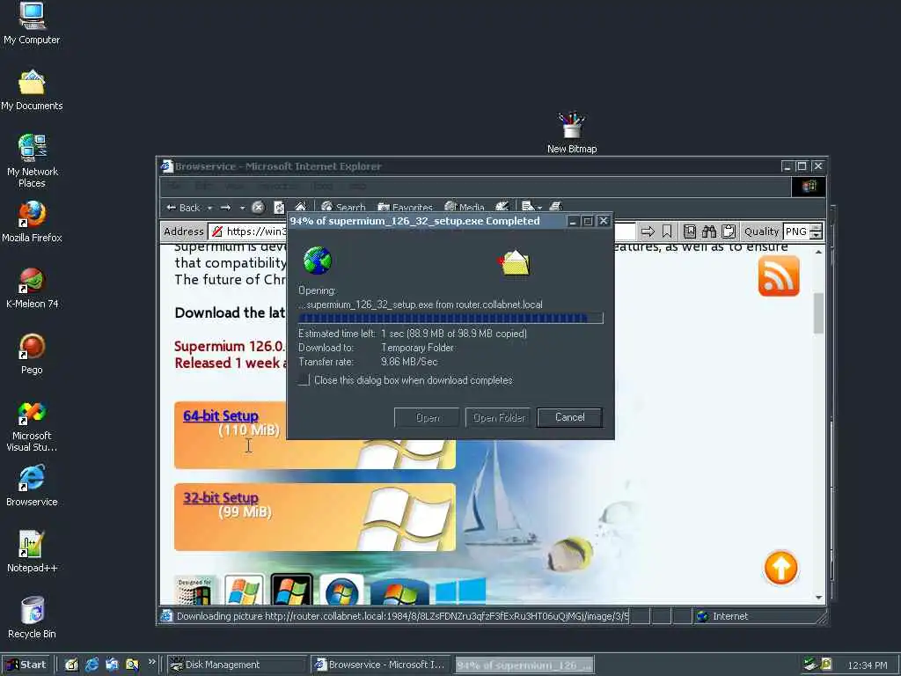This screenshot has width=901, height=676.
Task: Select the Mozilla Firefox desktop shortcut
Action: click(x=32, y=222)
